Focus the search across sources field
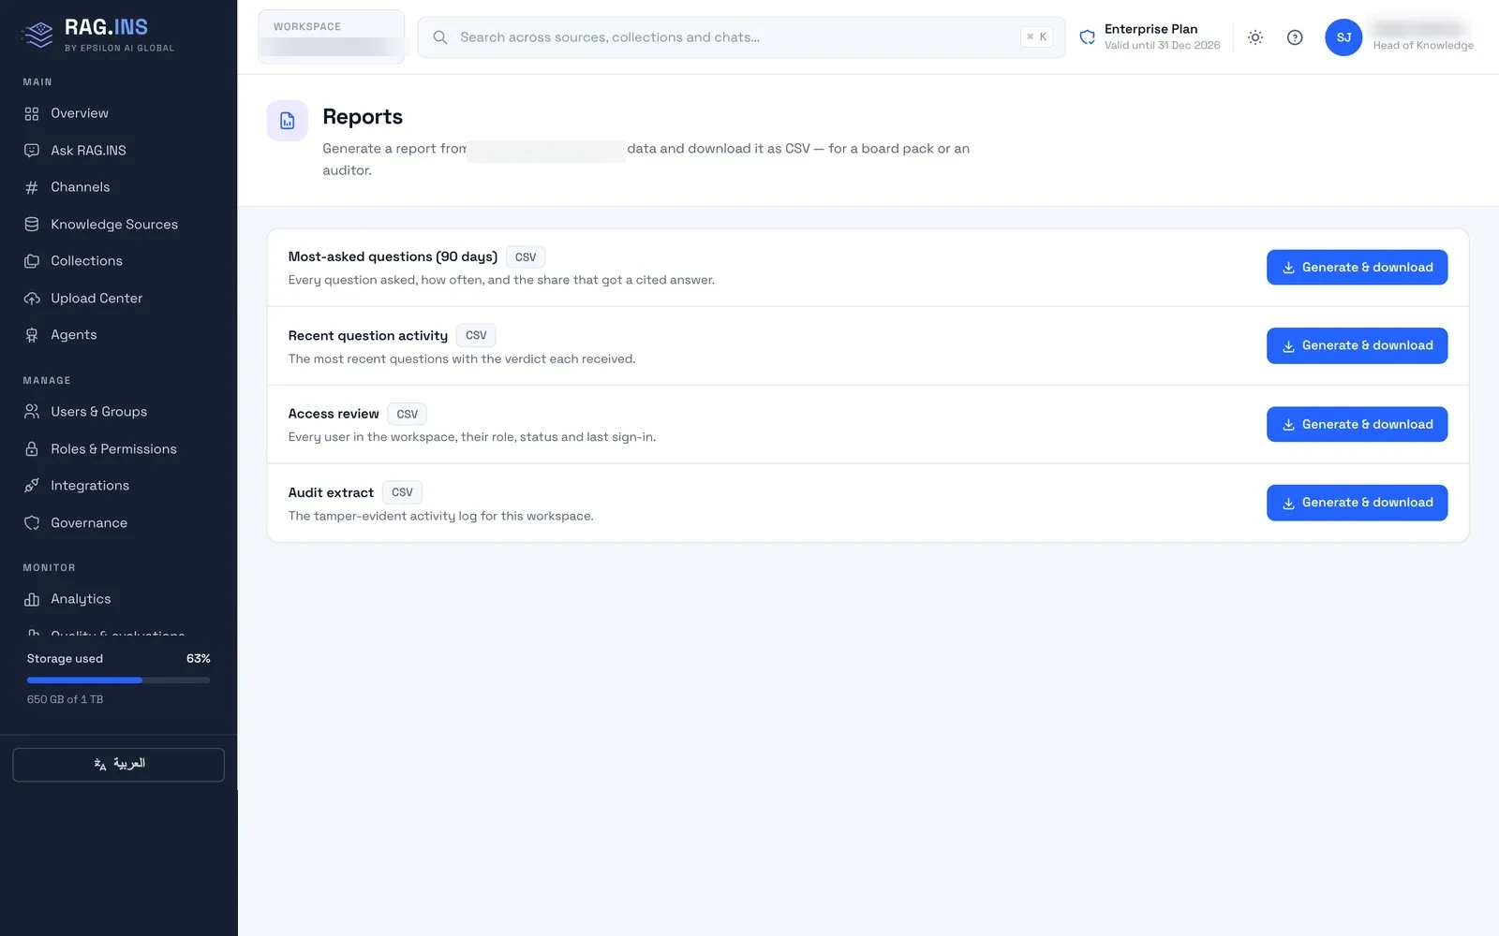 pos(741,37)
